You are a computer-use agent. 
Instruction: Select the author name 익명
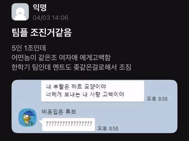(x=40, y=7)
